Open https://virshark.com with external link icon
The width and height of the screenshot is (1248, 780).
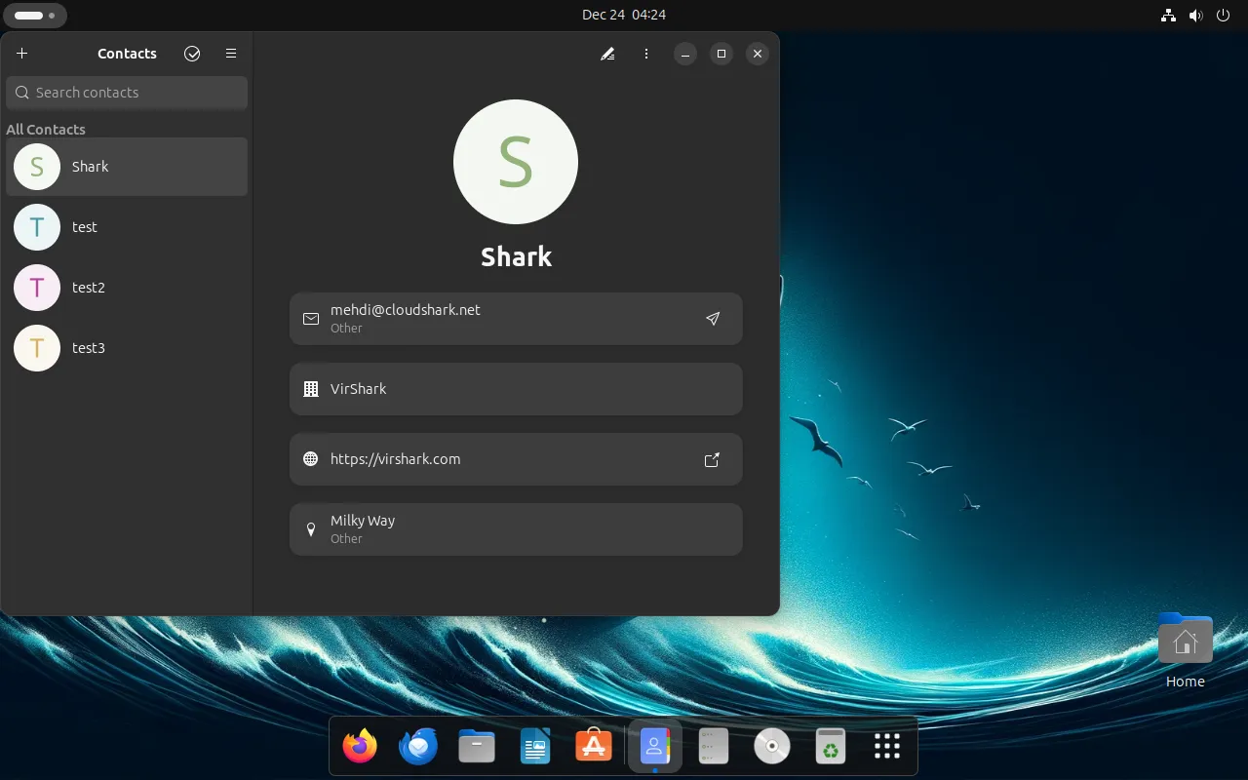tap(713, 459)
